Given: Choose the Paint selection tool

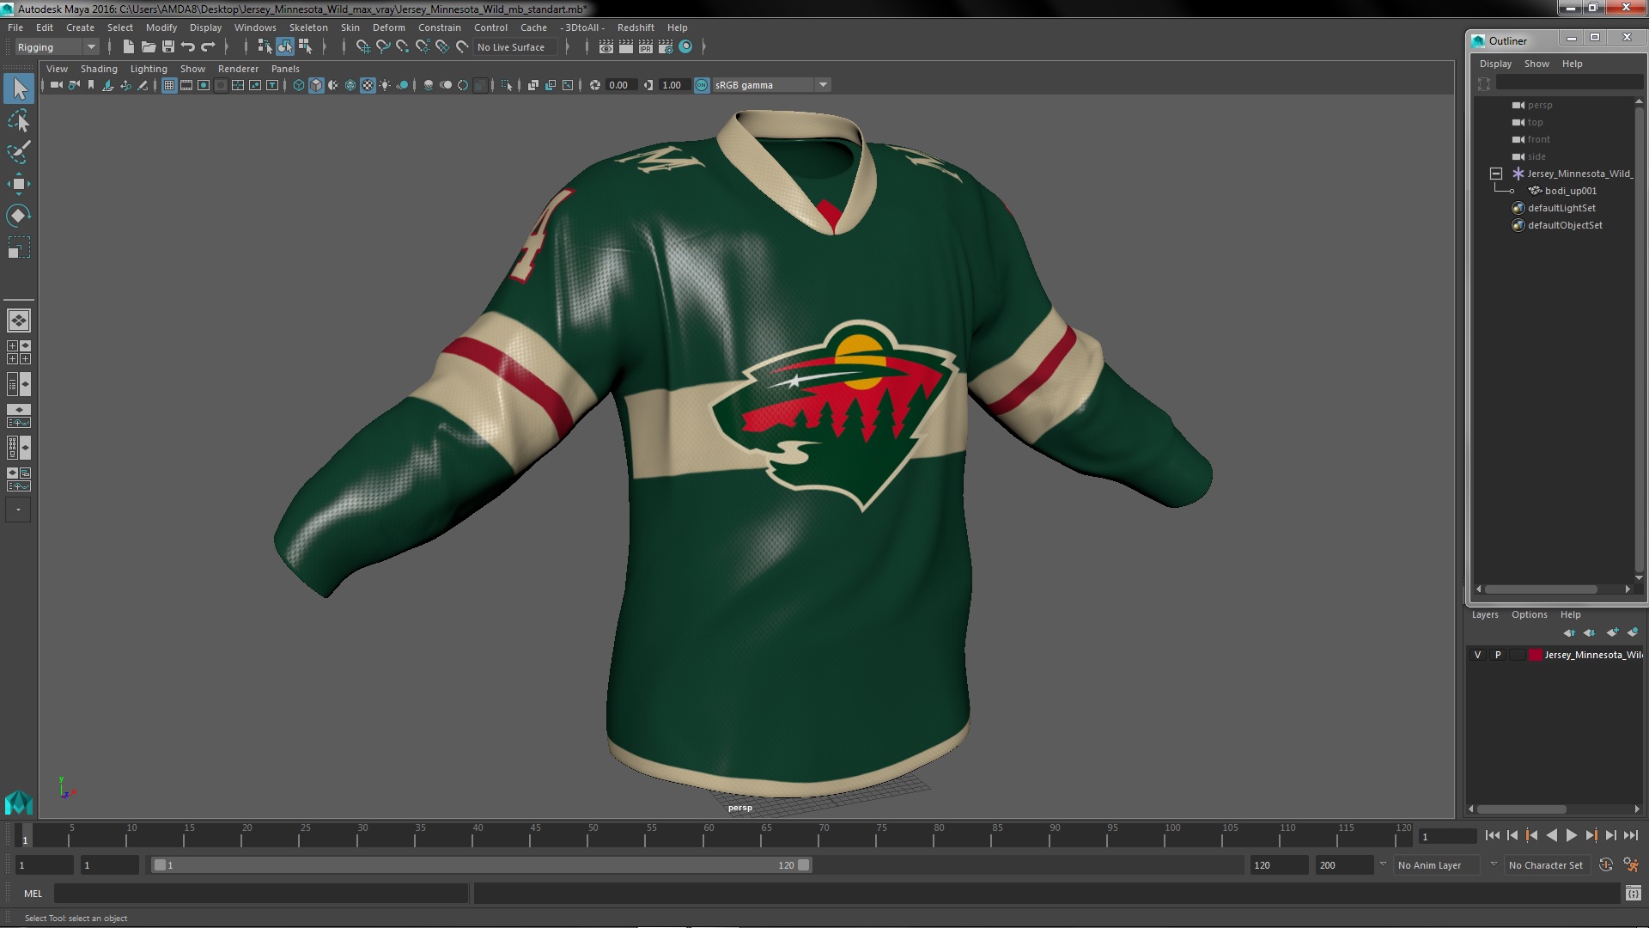Looking at the screenshot, I should click(x=19, y=152).
